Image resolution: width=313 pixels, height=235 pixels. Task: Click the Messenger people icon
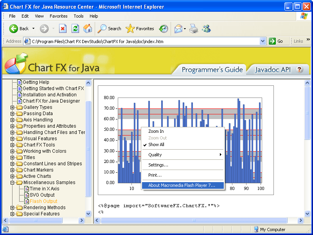click(x=206, y=29)
